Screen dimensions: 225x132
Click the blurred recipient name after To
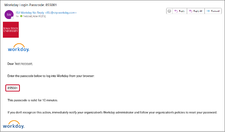[x=34, y=16]
